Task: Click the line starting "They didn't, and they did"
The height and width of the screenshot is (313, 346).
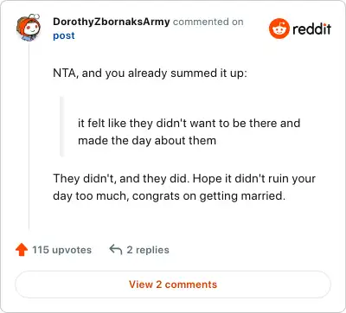Action: [x=184, y=178]
